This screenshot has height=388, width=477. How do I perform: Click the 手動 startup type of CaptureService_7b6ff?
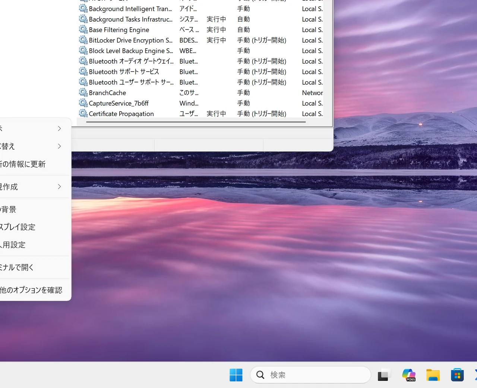pyautogui.click(x=244, y=103)
